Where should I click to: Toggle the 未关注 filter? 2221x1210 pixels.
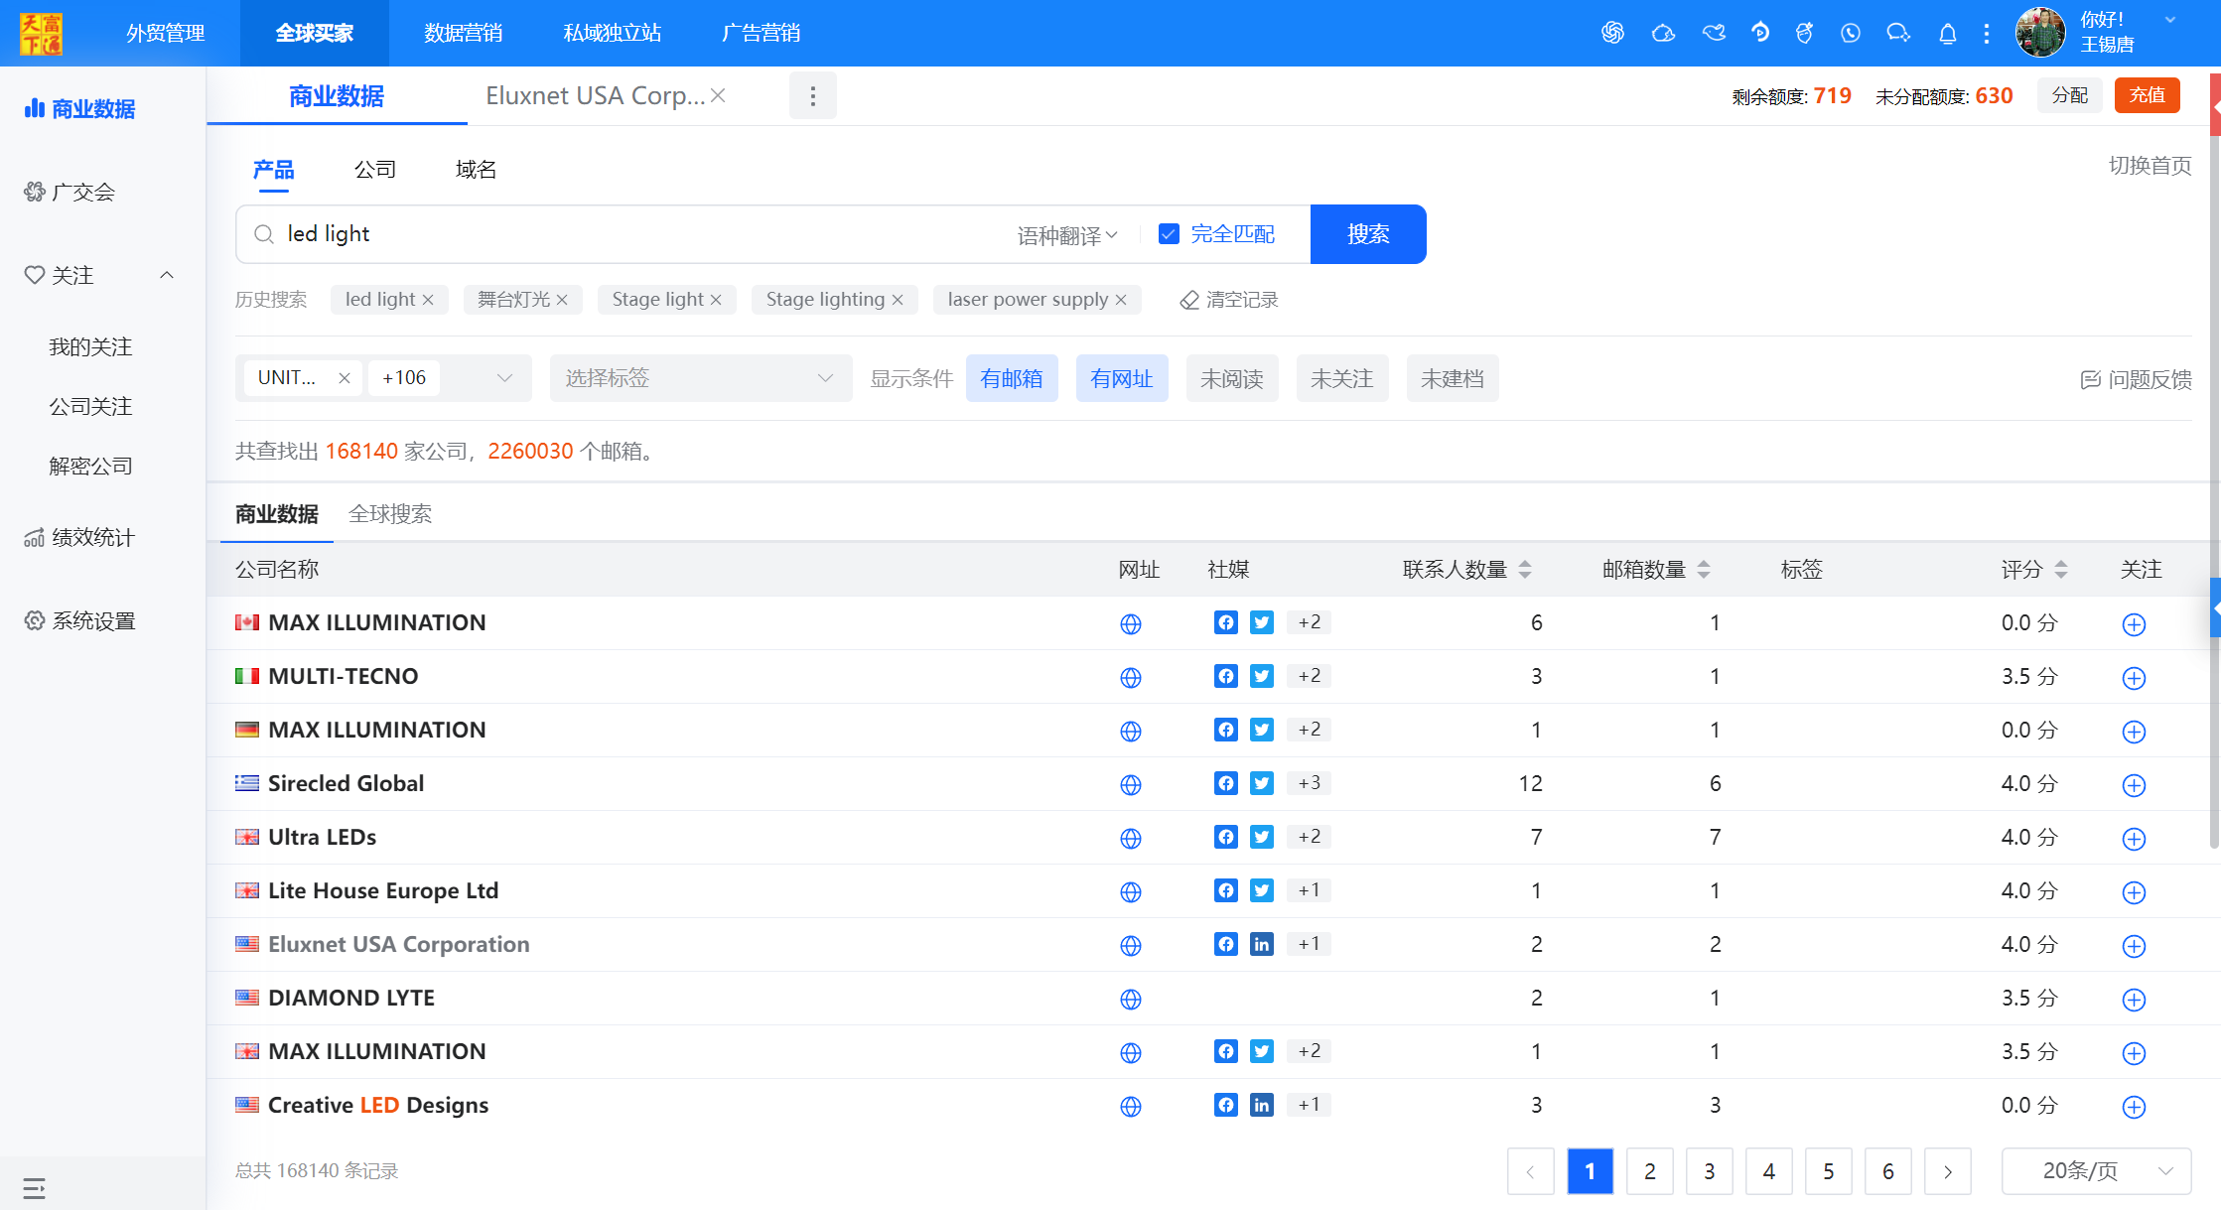click(x=1342, y=378)
